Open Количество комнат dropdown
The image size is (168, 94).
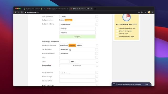(x=77, y=54)
